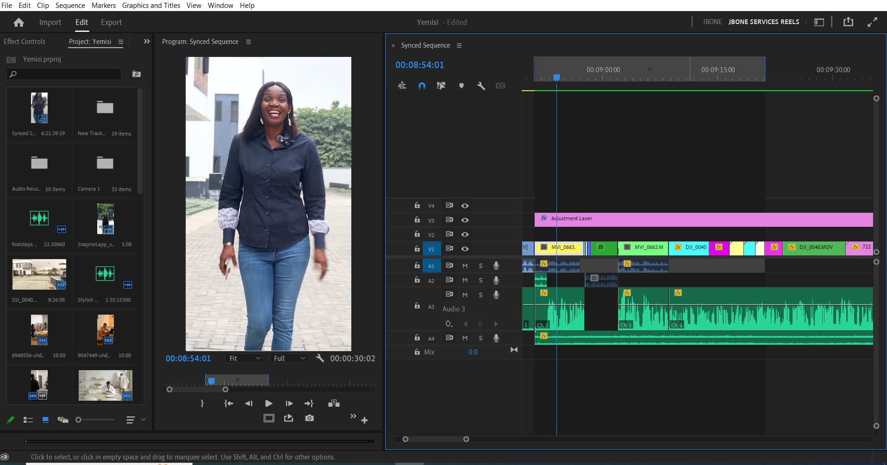
Task: Click the Step Forward one frame button
Action: pyautogui.click(x=289, y=403)
